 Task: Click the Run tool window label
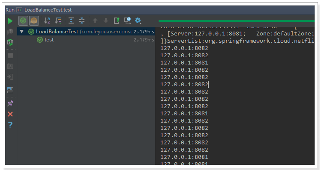pyautogui.click(x=10, y=10)
